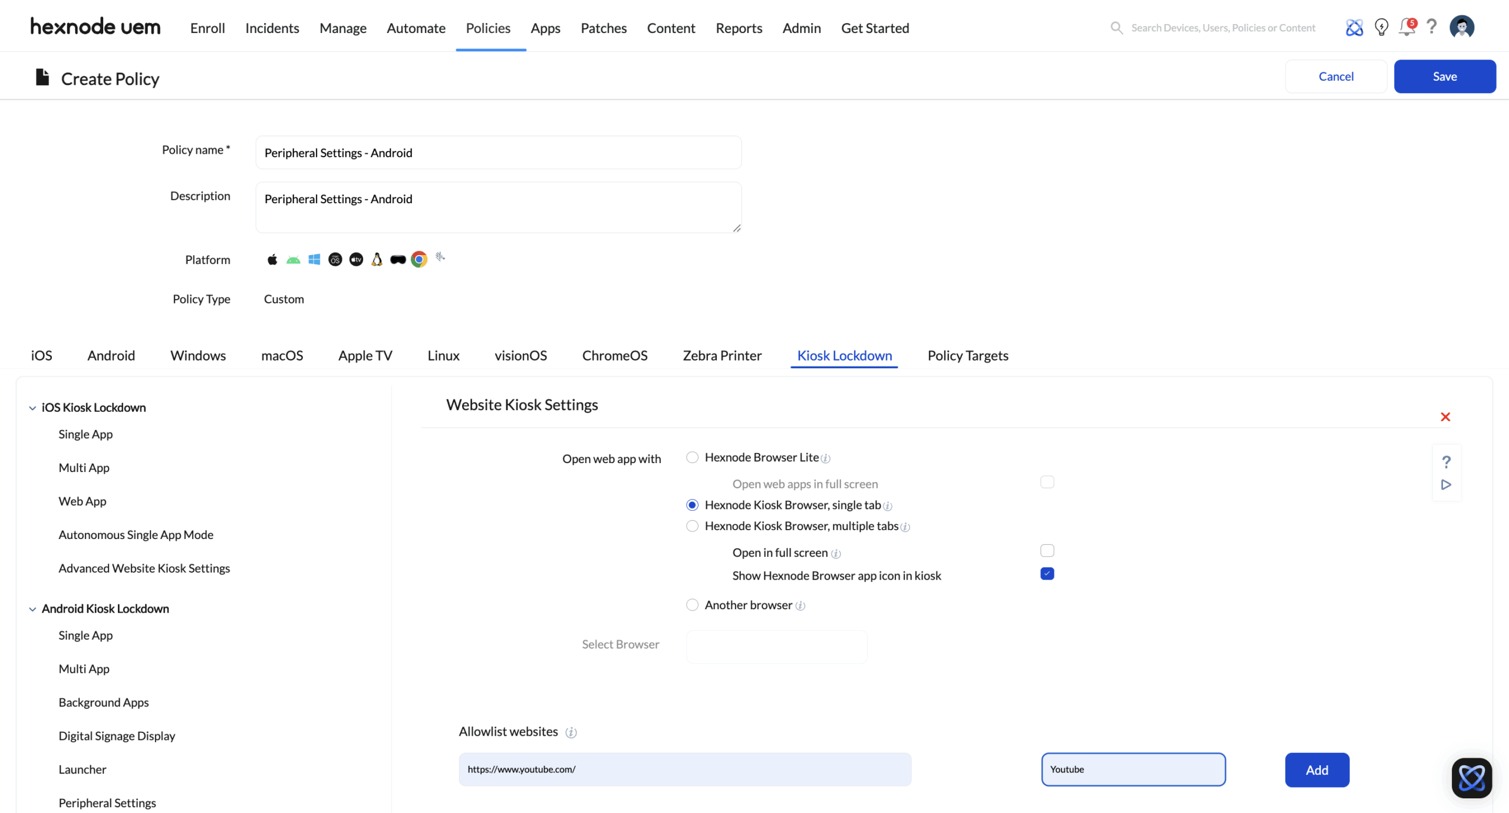Click the Linux penguin platform icon
This screenshot has width=1509, height=813.
pyautogui.click(x=377, y=260)
